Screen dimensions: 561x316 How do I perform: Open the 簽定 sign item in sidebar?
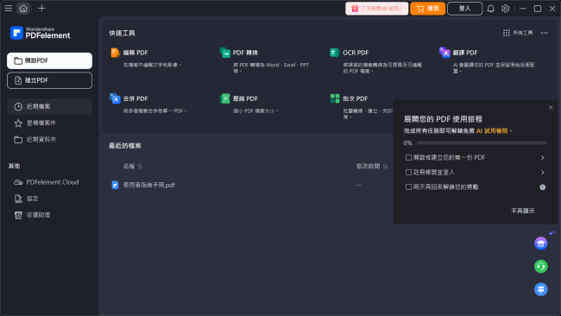49,199
